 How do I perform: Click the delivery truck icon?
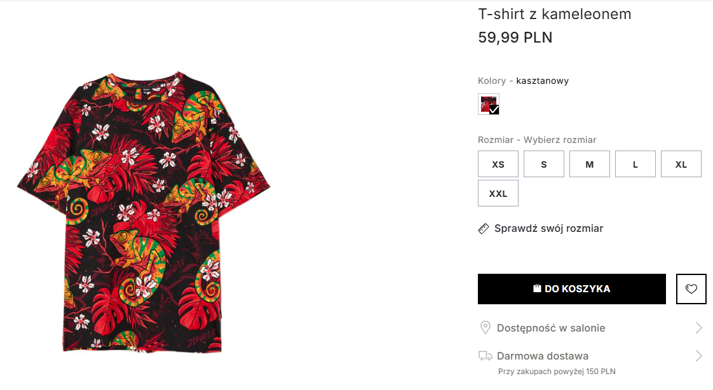pyautogui.click(x=485, y=356)
